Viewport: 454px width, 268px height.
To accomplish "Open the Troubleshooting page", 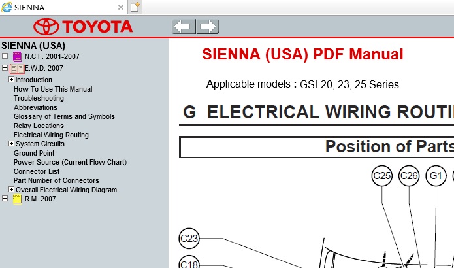I will tap(39, 99).
